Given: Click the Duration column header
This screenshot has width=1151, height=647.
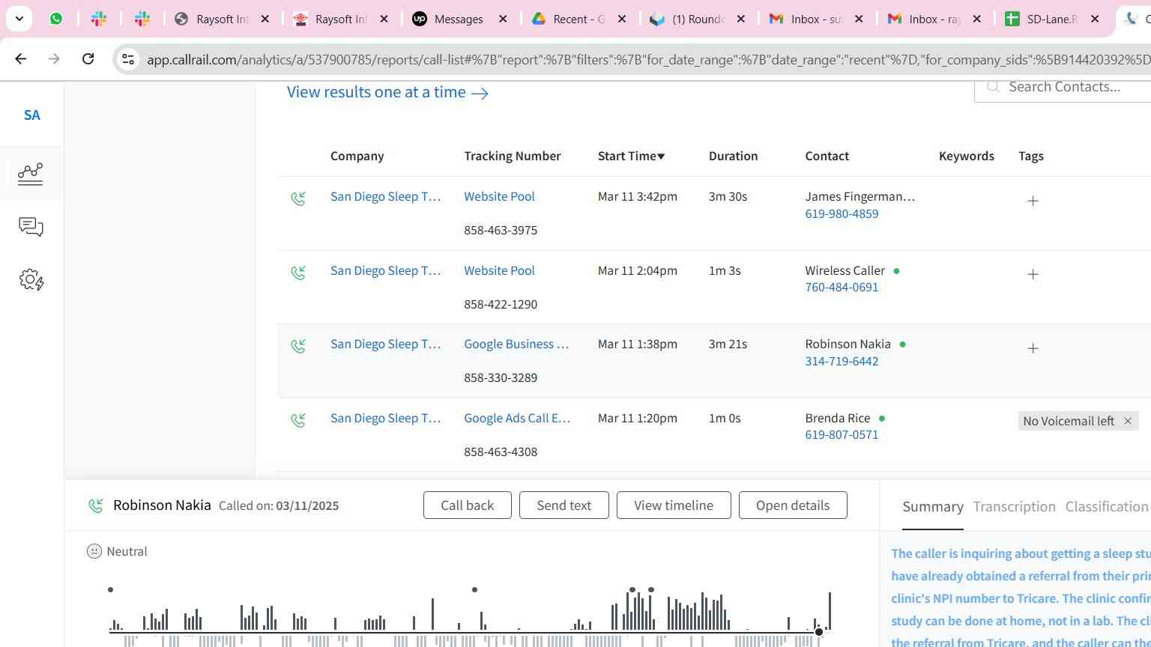Looking at the screenshot, I should (733, 156).
